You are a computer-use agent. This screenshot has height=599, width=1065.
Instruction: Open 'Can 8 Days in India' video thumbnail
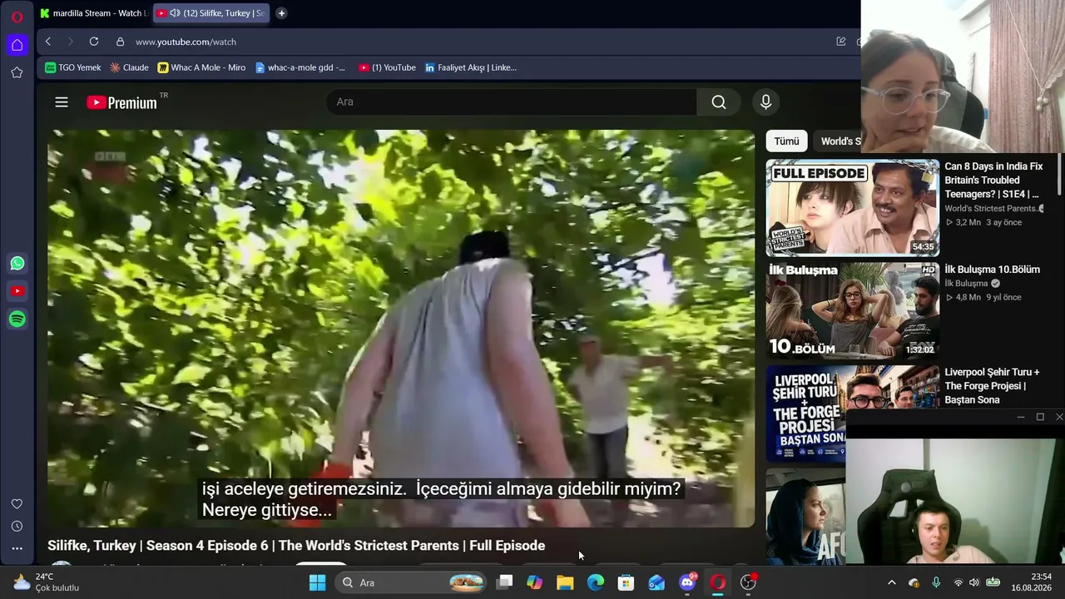coord(853,208)
